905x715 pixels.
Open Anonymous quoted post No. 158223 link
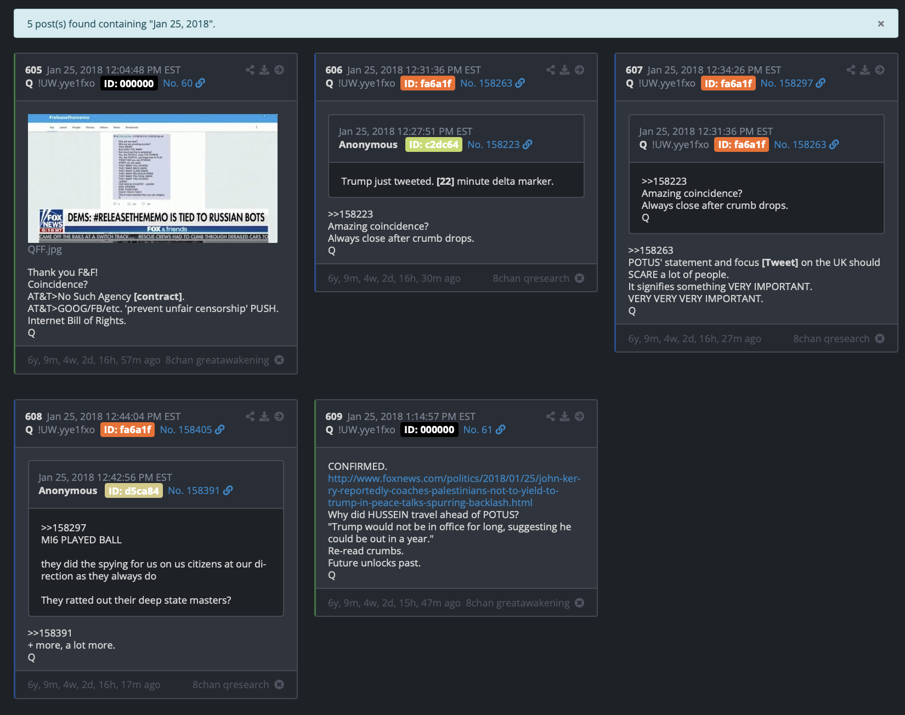[x=500, y=145]
